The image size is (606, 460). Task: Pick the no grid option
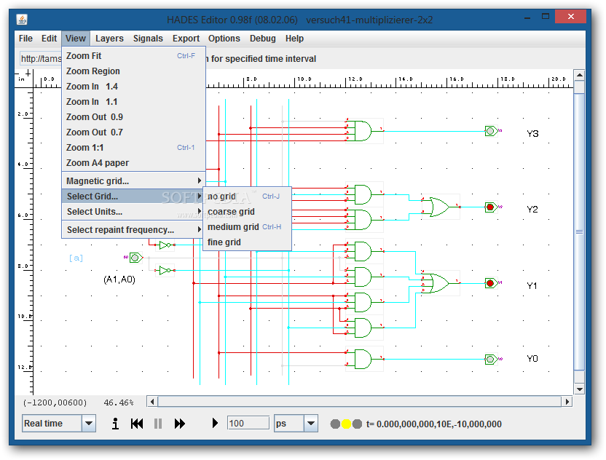point(247,197)
